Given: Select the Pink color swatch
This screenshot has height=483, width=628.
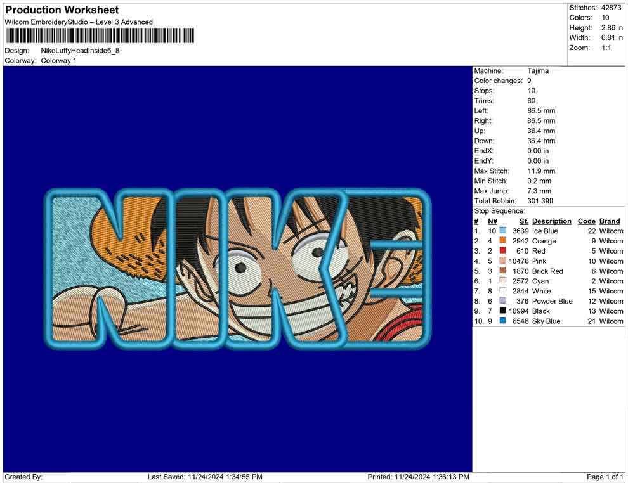Looking at the screenshot, I should tap(502, 261).
